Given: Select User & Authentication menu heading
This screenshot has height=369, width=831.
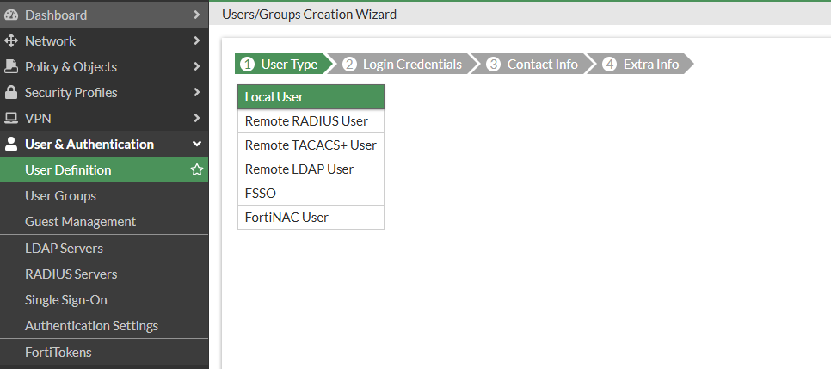Looking at the screenshot, I should [x=104, y=144].
